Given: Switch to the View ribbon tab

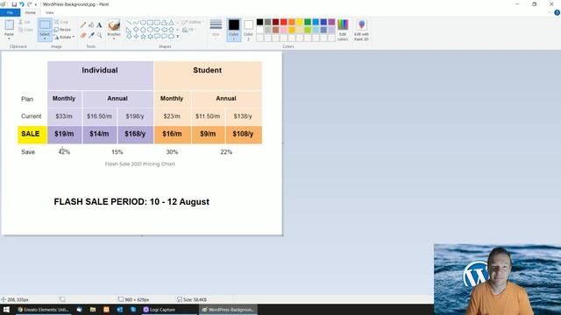Looking at the screenshot, I should point(50,12).
